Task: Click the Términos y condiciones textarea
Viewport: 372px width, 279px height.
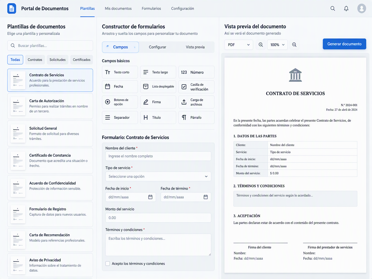Action: pos(158,245)
